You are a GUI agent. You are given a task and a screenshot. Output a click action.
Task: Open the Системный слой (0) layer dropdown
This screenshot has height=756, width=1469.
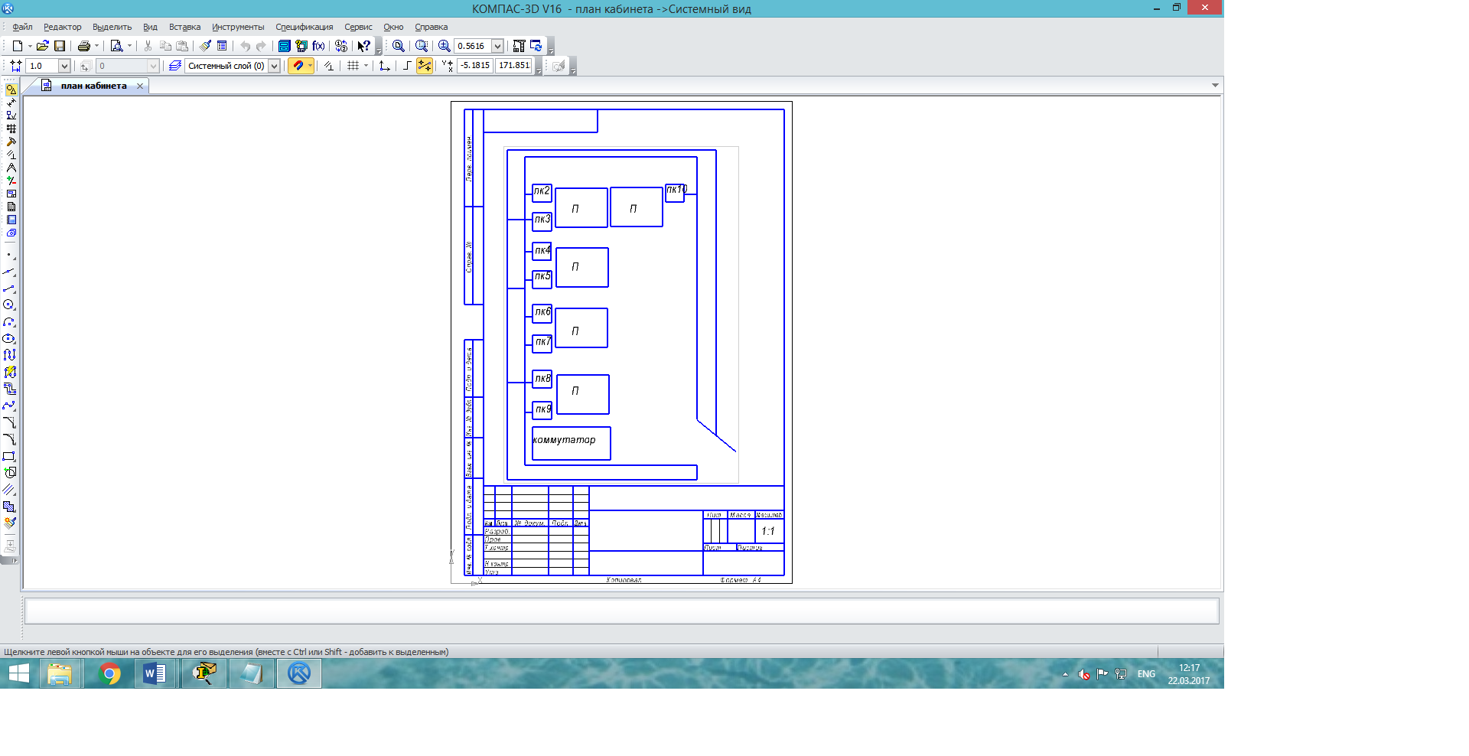[274, 66]
